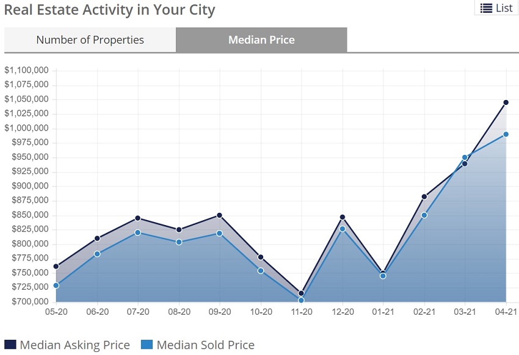Click the list icon beside List
This screenshot has width=519, height=355.
486,8
